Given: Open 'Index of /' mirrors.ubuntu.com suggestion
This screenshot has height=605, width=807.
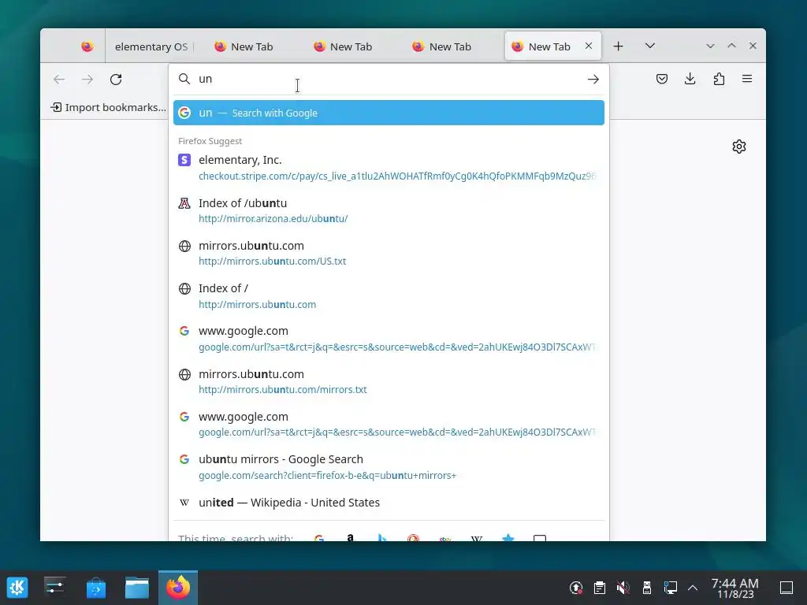Looking at the screenshot, I should (x=389, y=296).
